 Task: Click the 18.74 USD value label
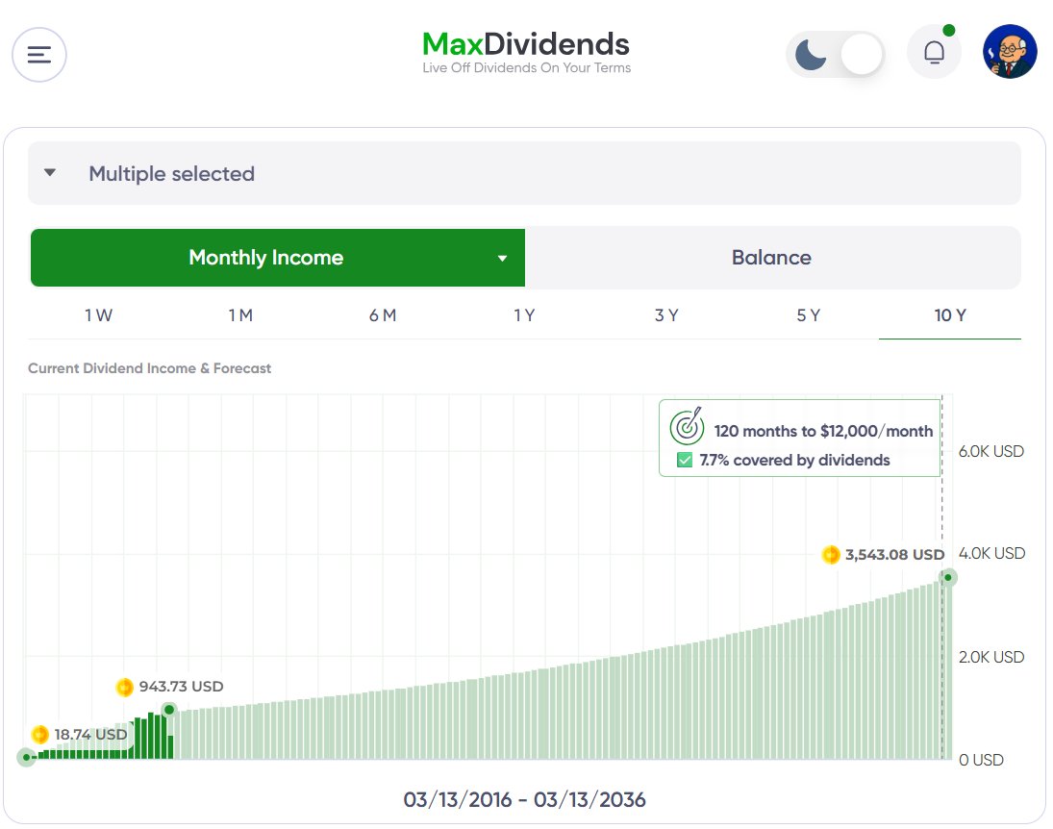point(90,735)
